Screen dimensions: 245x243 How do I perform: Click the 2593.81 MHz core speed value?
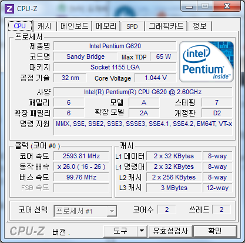81,156
